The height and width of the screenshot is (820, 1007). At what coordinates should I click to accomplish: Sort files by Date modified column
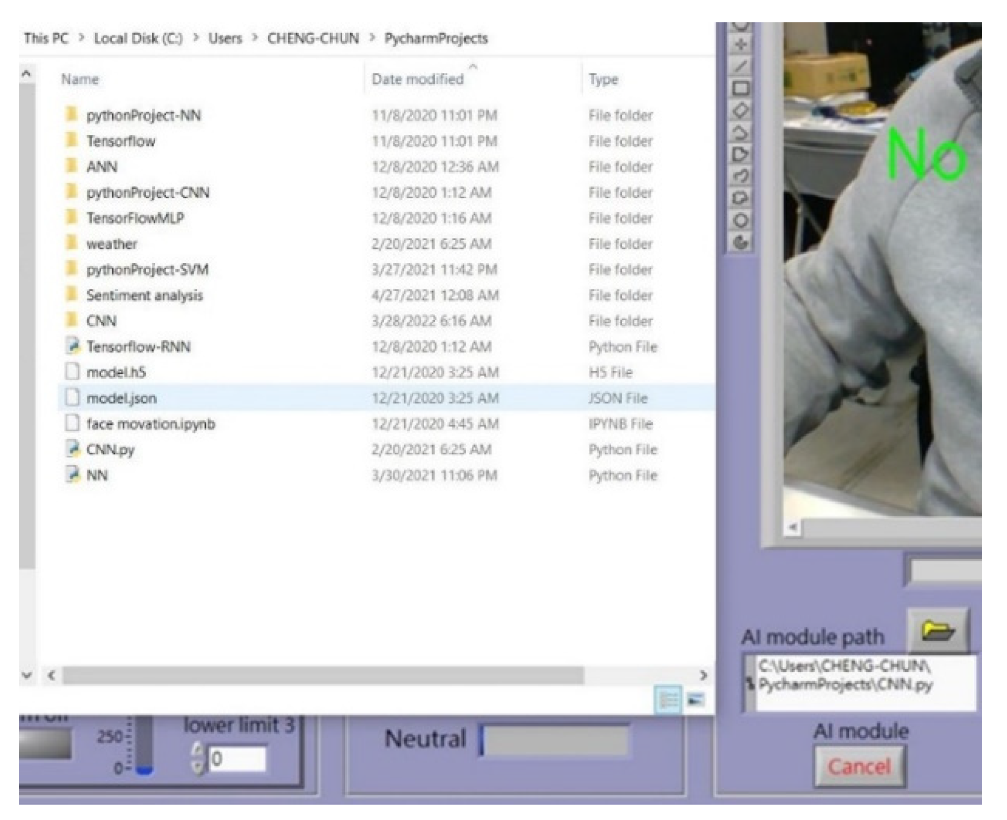pyautogui.click(x=418, y=79)
